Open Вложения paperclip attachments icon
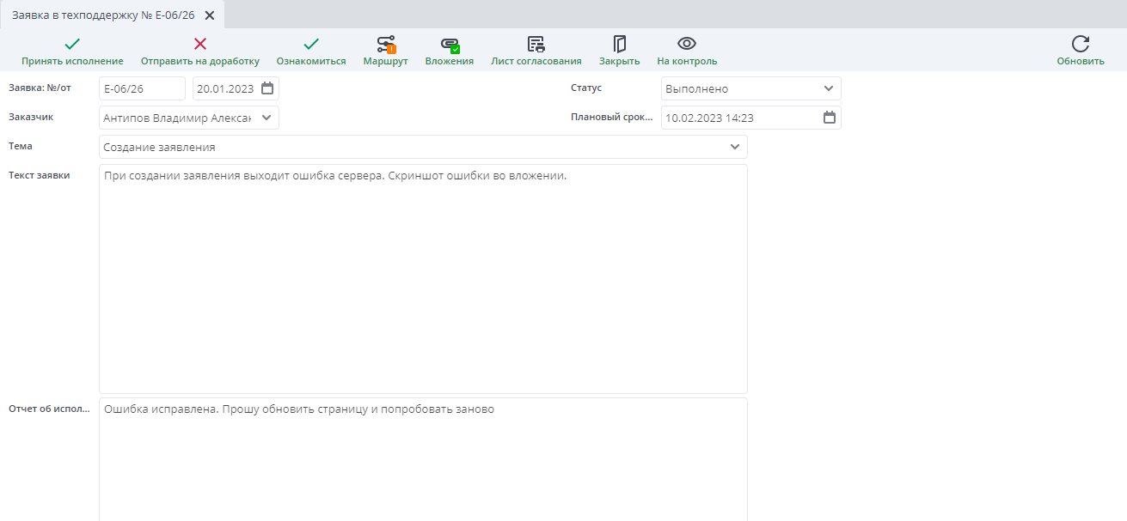Screen dimensions: 1127x521 tap(450, 45)
